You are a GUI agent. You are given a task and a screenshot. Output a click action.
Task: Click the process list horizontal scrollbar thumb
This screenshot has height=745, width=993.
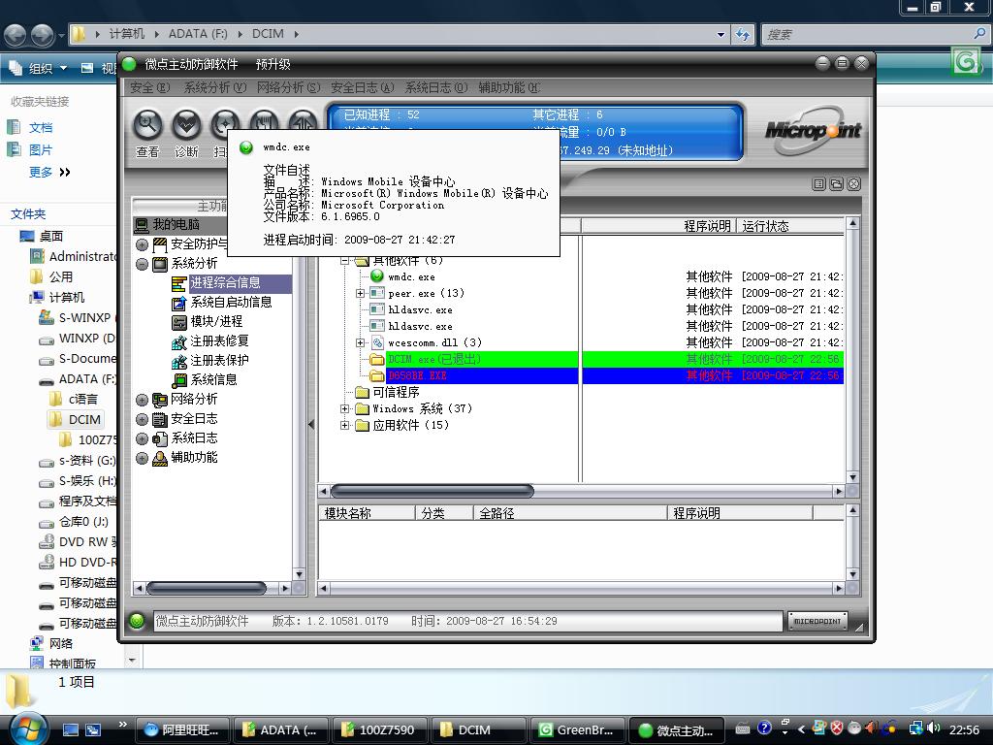point(432,491)
